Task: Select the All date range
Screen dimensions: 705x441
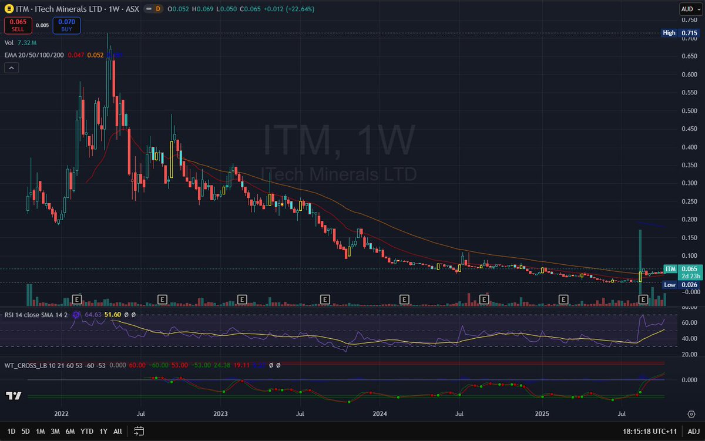Action: pos(117,431)
